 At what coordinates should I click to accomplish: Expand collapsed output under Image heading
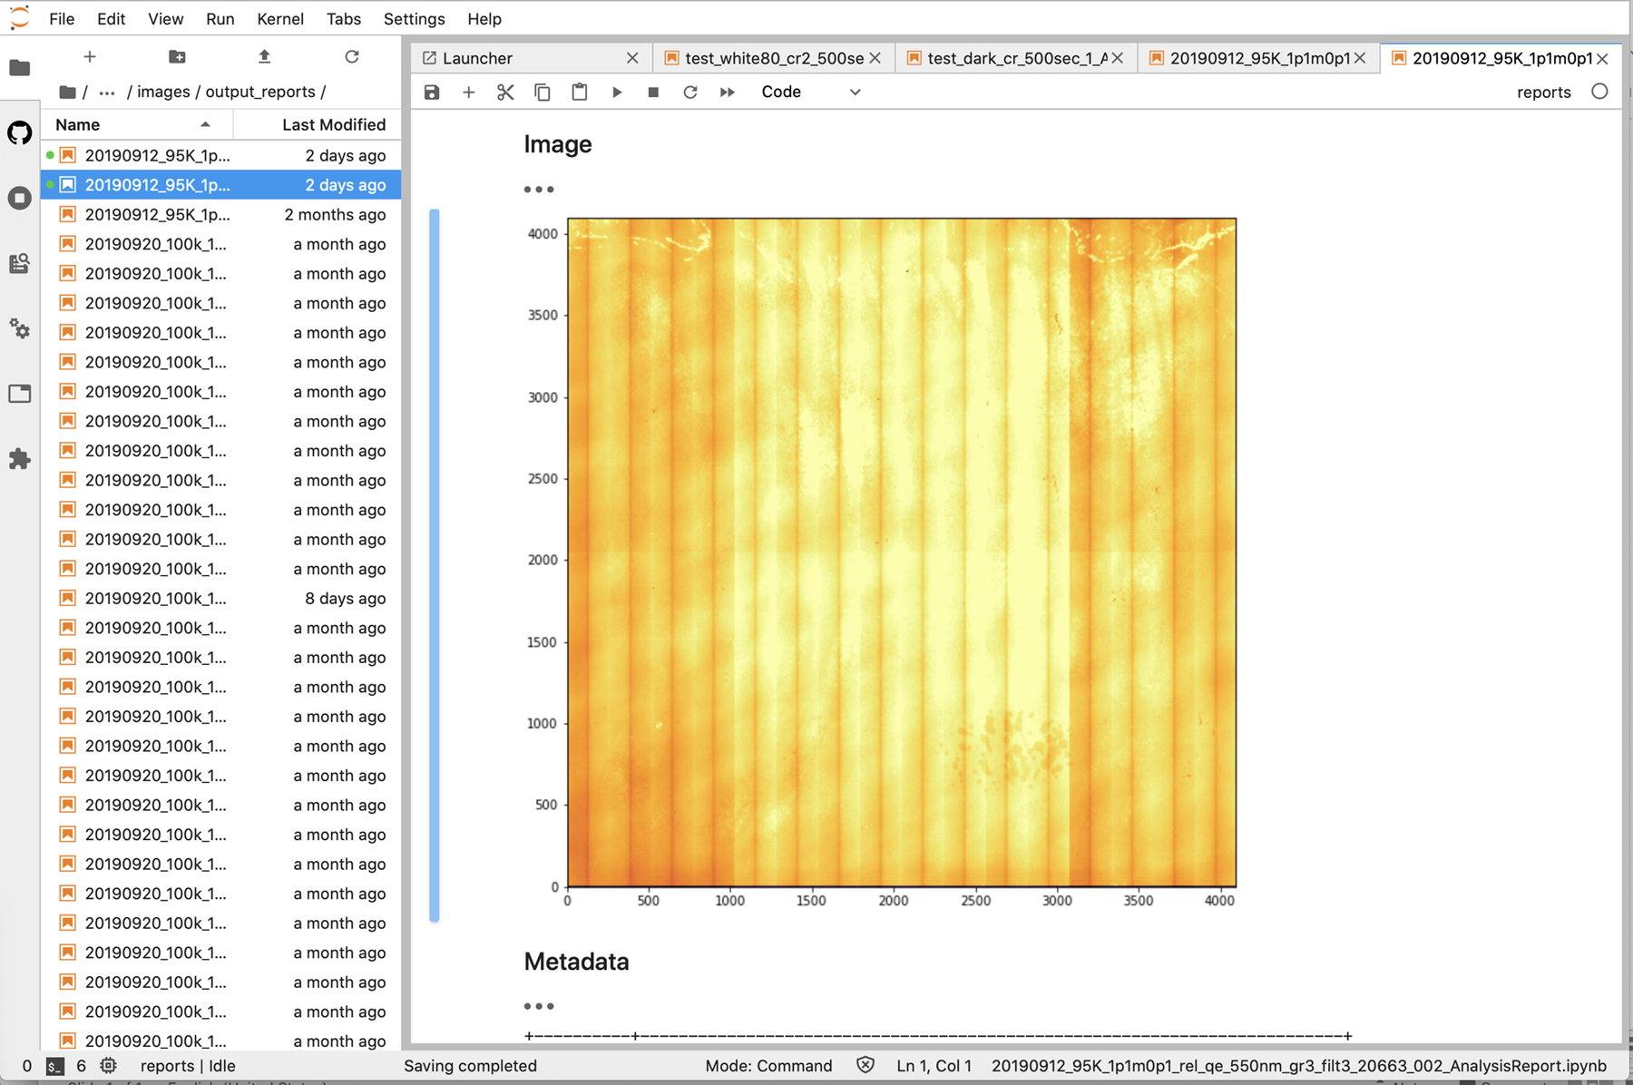[538, 190]
